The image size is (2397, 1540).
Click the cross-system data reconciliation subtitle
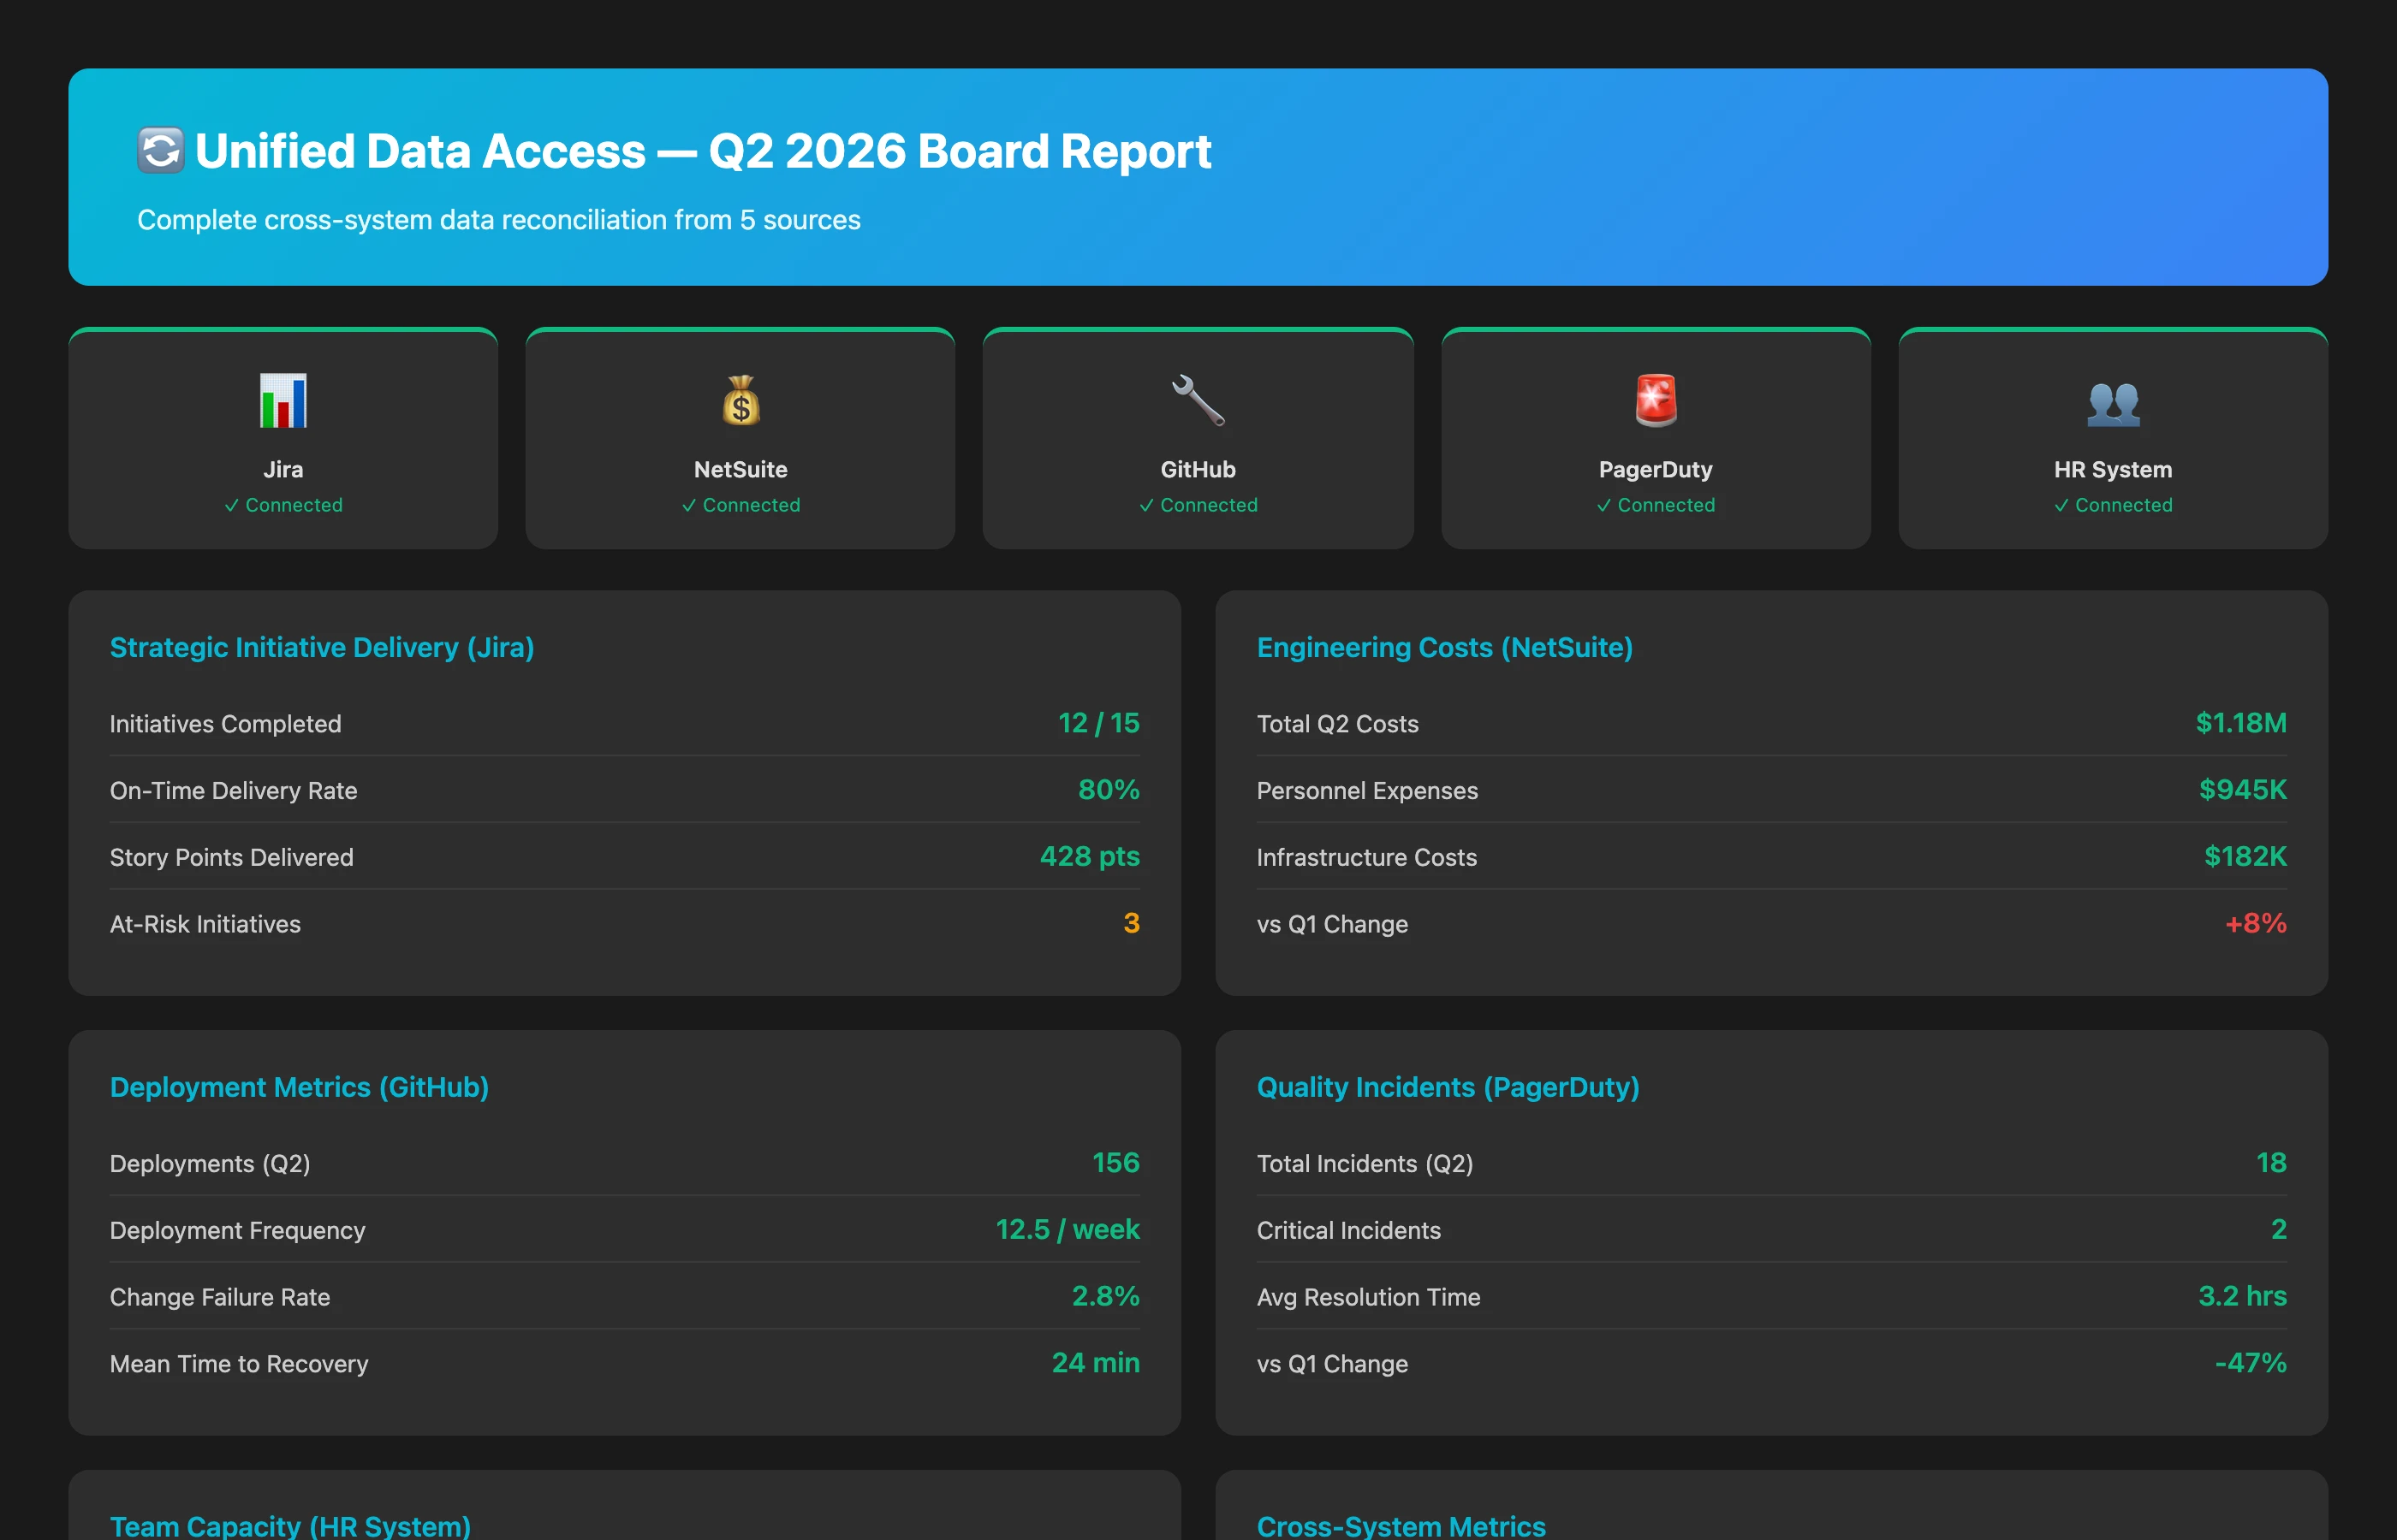(x=498, y=220)
